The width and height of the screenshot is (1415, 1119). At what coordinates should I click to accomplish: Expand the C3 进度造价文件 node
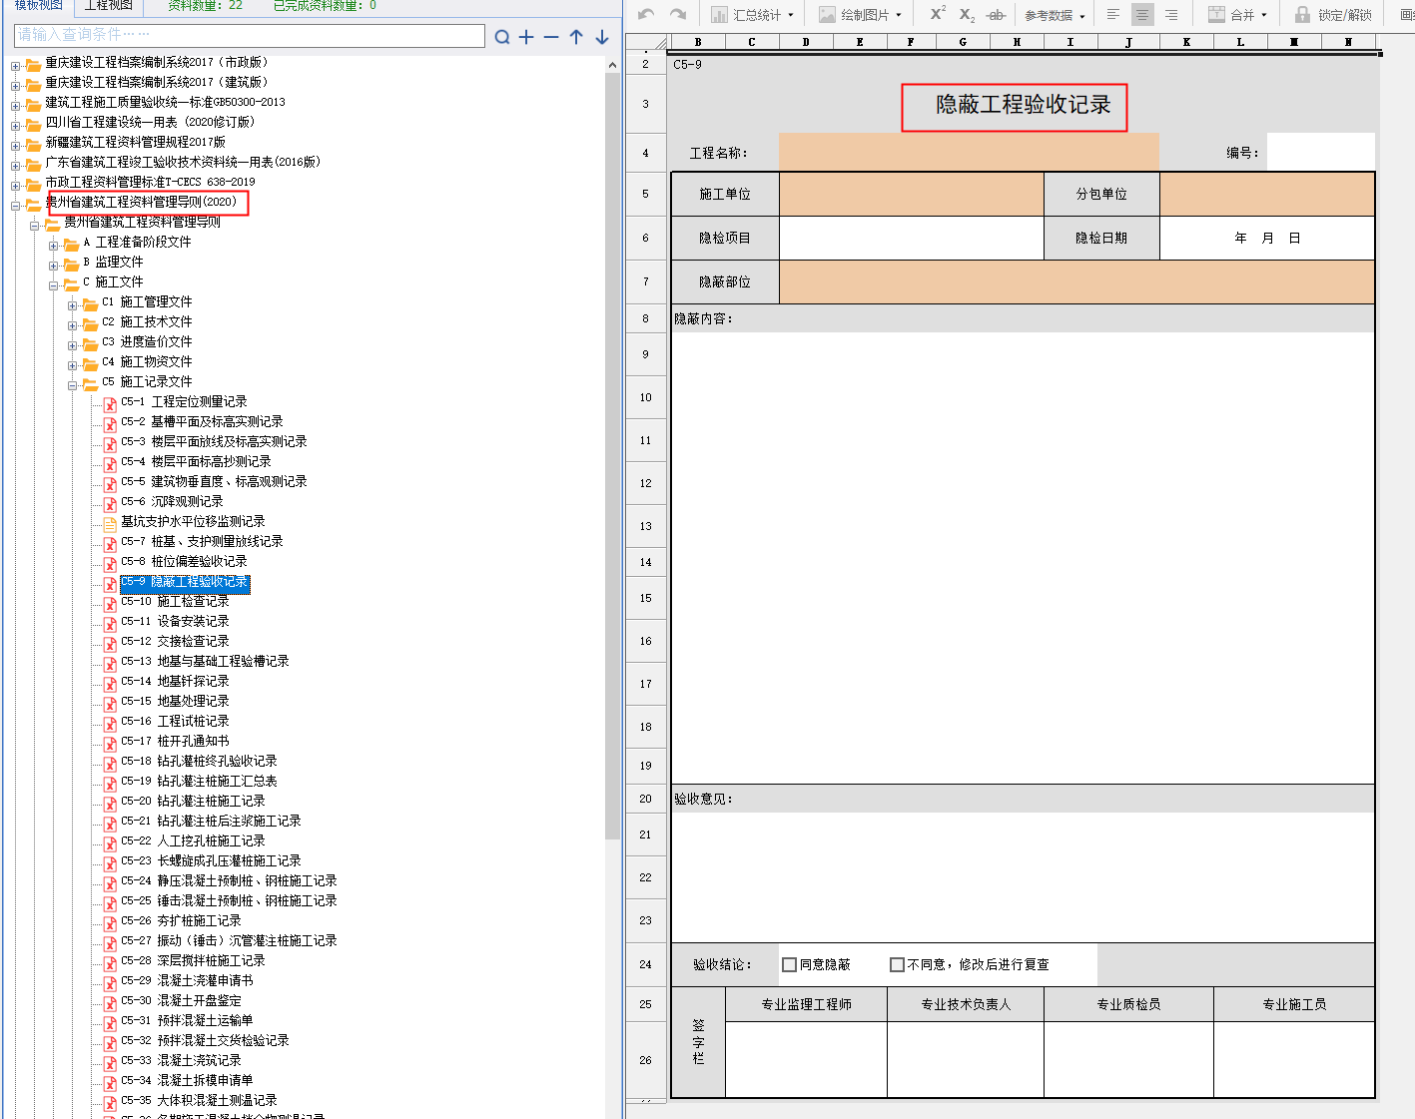[73, 345]
